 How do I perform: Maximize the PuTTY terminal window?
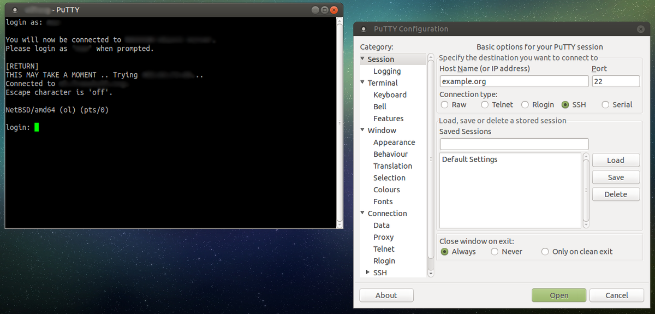click(324, 10)
